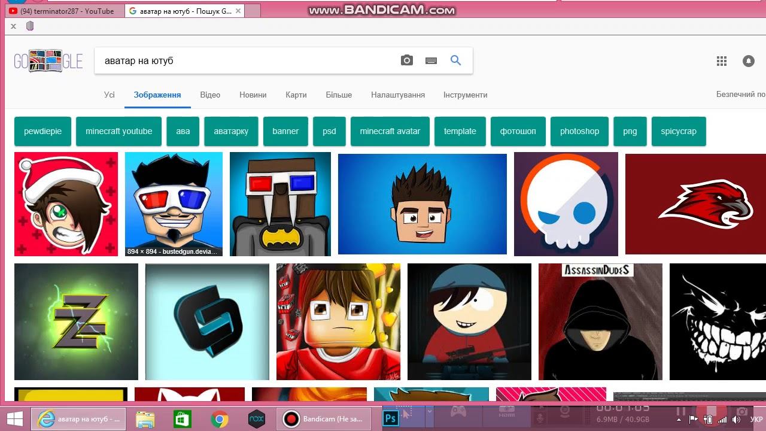766x431 pixels.
Task: Open the on-screen keyboard icon
Action: pyautogui.click(x=431, y=60)
